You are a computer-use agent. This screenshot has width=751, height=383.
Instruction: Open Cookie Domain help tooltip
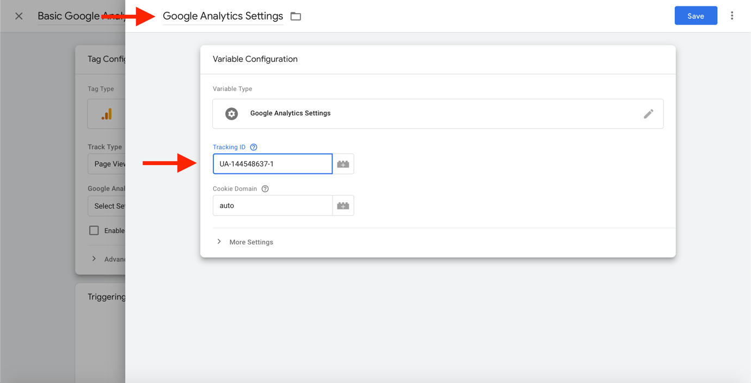[x=265, y=189]
